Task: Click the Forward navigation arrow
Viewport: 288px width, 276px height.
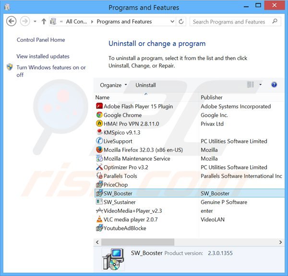Action: click(x=25, y=21)
